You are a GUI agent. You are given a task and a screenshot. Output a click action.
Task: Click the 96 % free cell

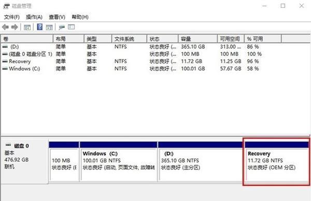pyautogui.click(x=253, y=61)
